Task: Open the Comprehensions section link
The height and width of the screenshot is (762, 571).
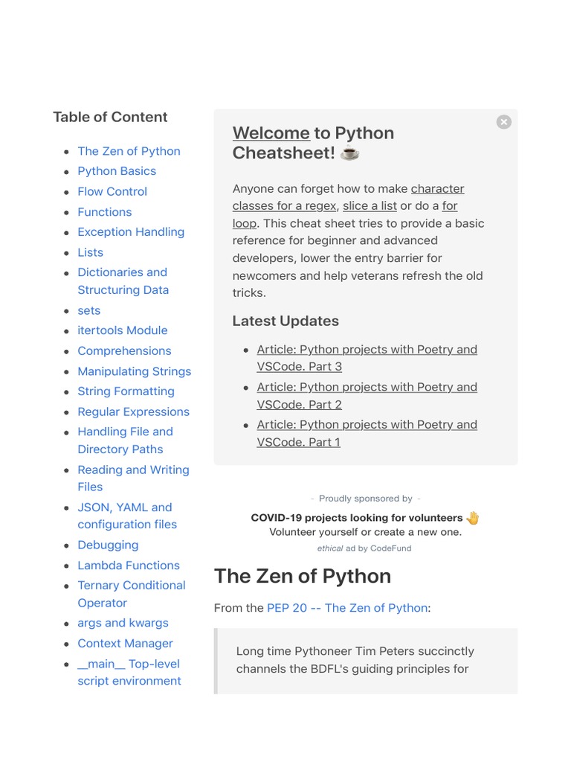Action: point(124,351)
